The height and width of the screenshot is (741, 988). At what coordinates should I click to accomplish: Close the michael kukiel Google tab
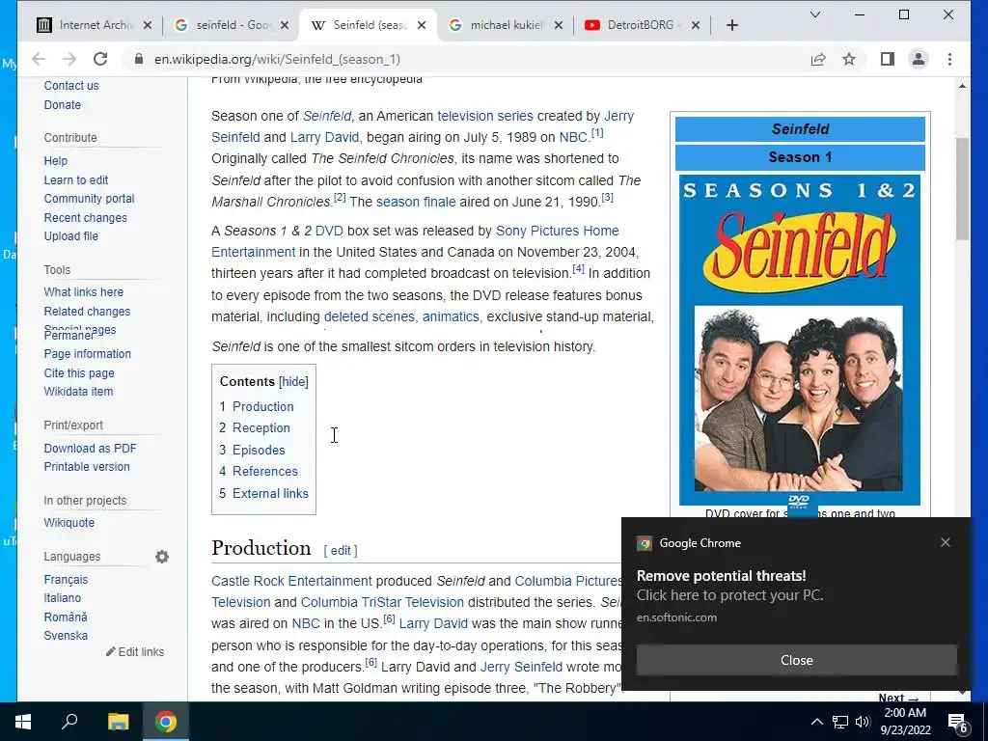coord(559,25)
